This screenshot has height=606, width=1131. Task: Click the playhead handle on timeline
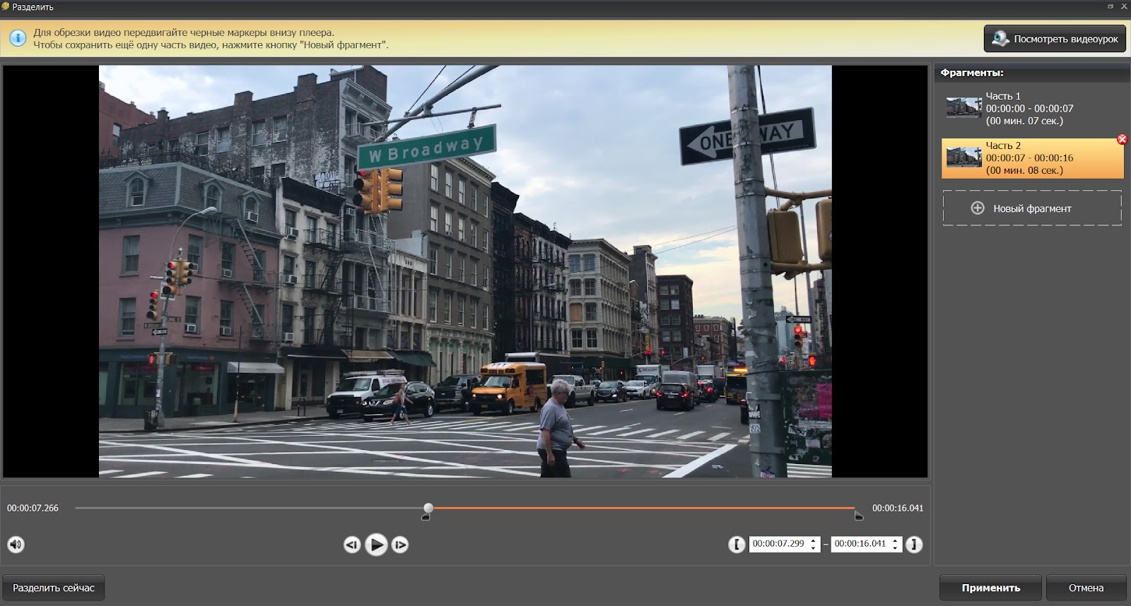(x=428, y=508)
